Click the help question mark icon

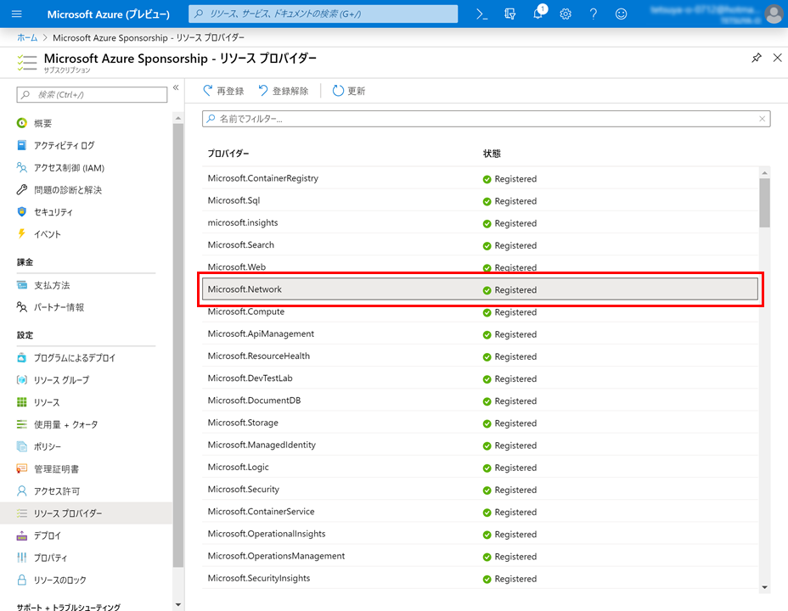(594, 14)
